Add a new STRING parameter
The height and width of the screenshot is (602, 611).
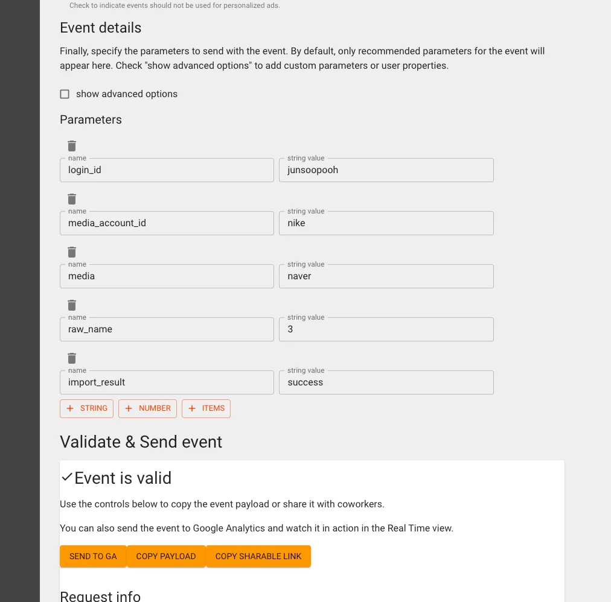click(x=86, y=408)
